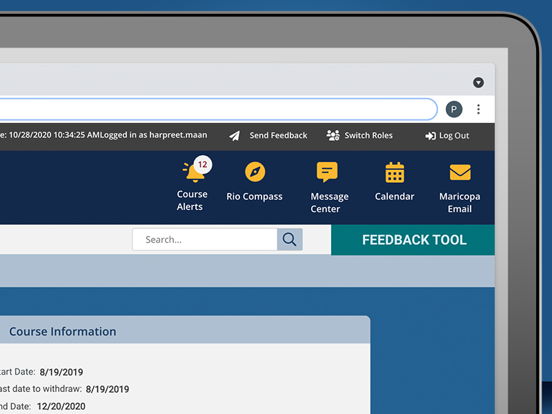Click the Send Feedback link

click(x=278, y=135)
